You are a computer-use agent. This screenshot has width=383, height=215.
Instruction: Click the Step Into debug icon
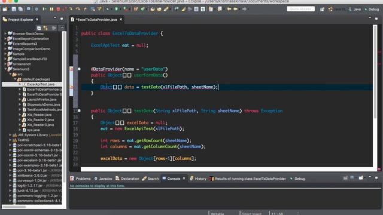click(x=71, y=9)
